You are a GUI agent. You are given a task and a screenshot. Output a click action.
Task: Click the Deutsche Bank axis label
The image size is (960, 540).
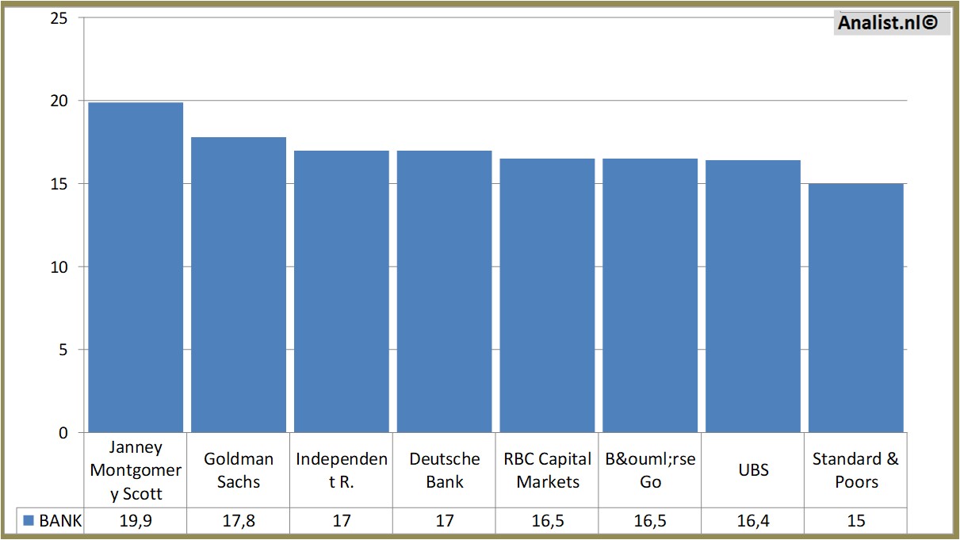(x=445, y=470)
